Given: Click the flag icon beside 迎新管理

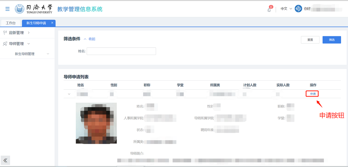Looking at the screenshot, I should pyautogui.click(x=5, y=33).
